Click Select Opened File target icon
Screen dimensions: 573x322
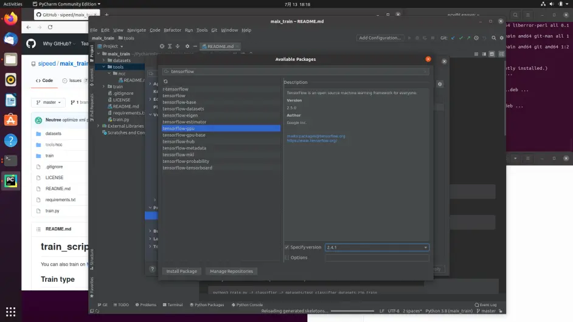(162, 46)
